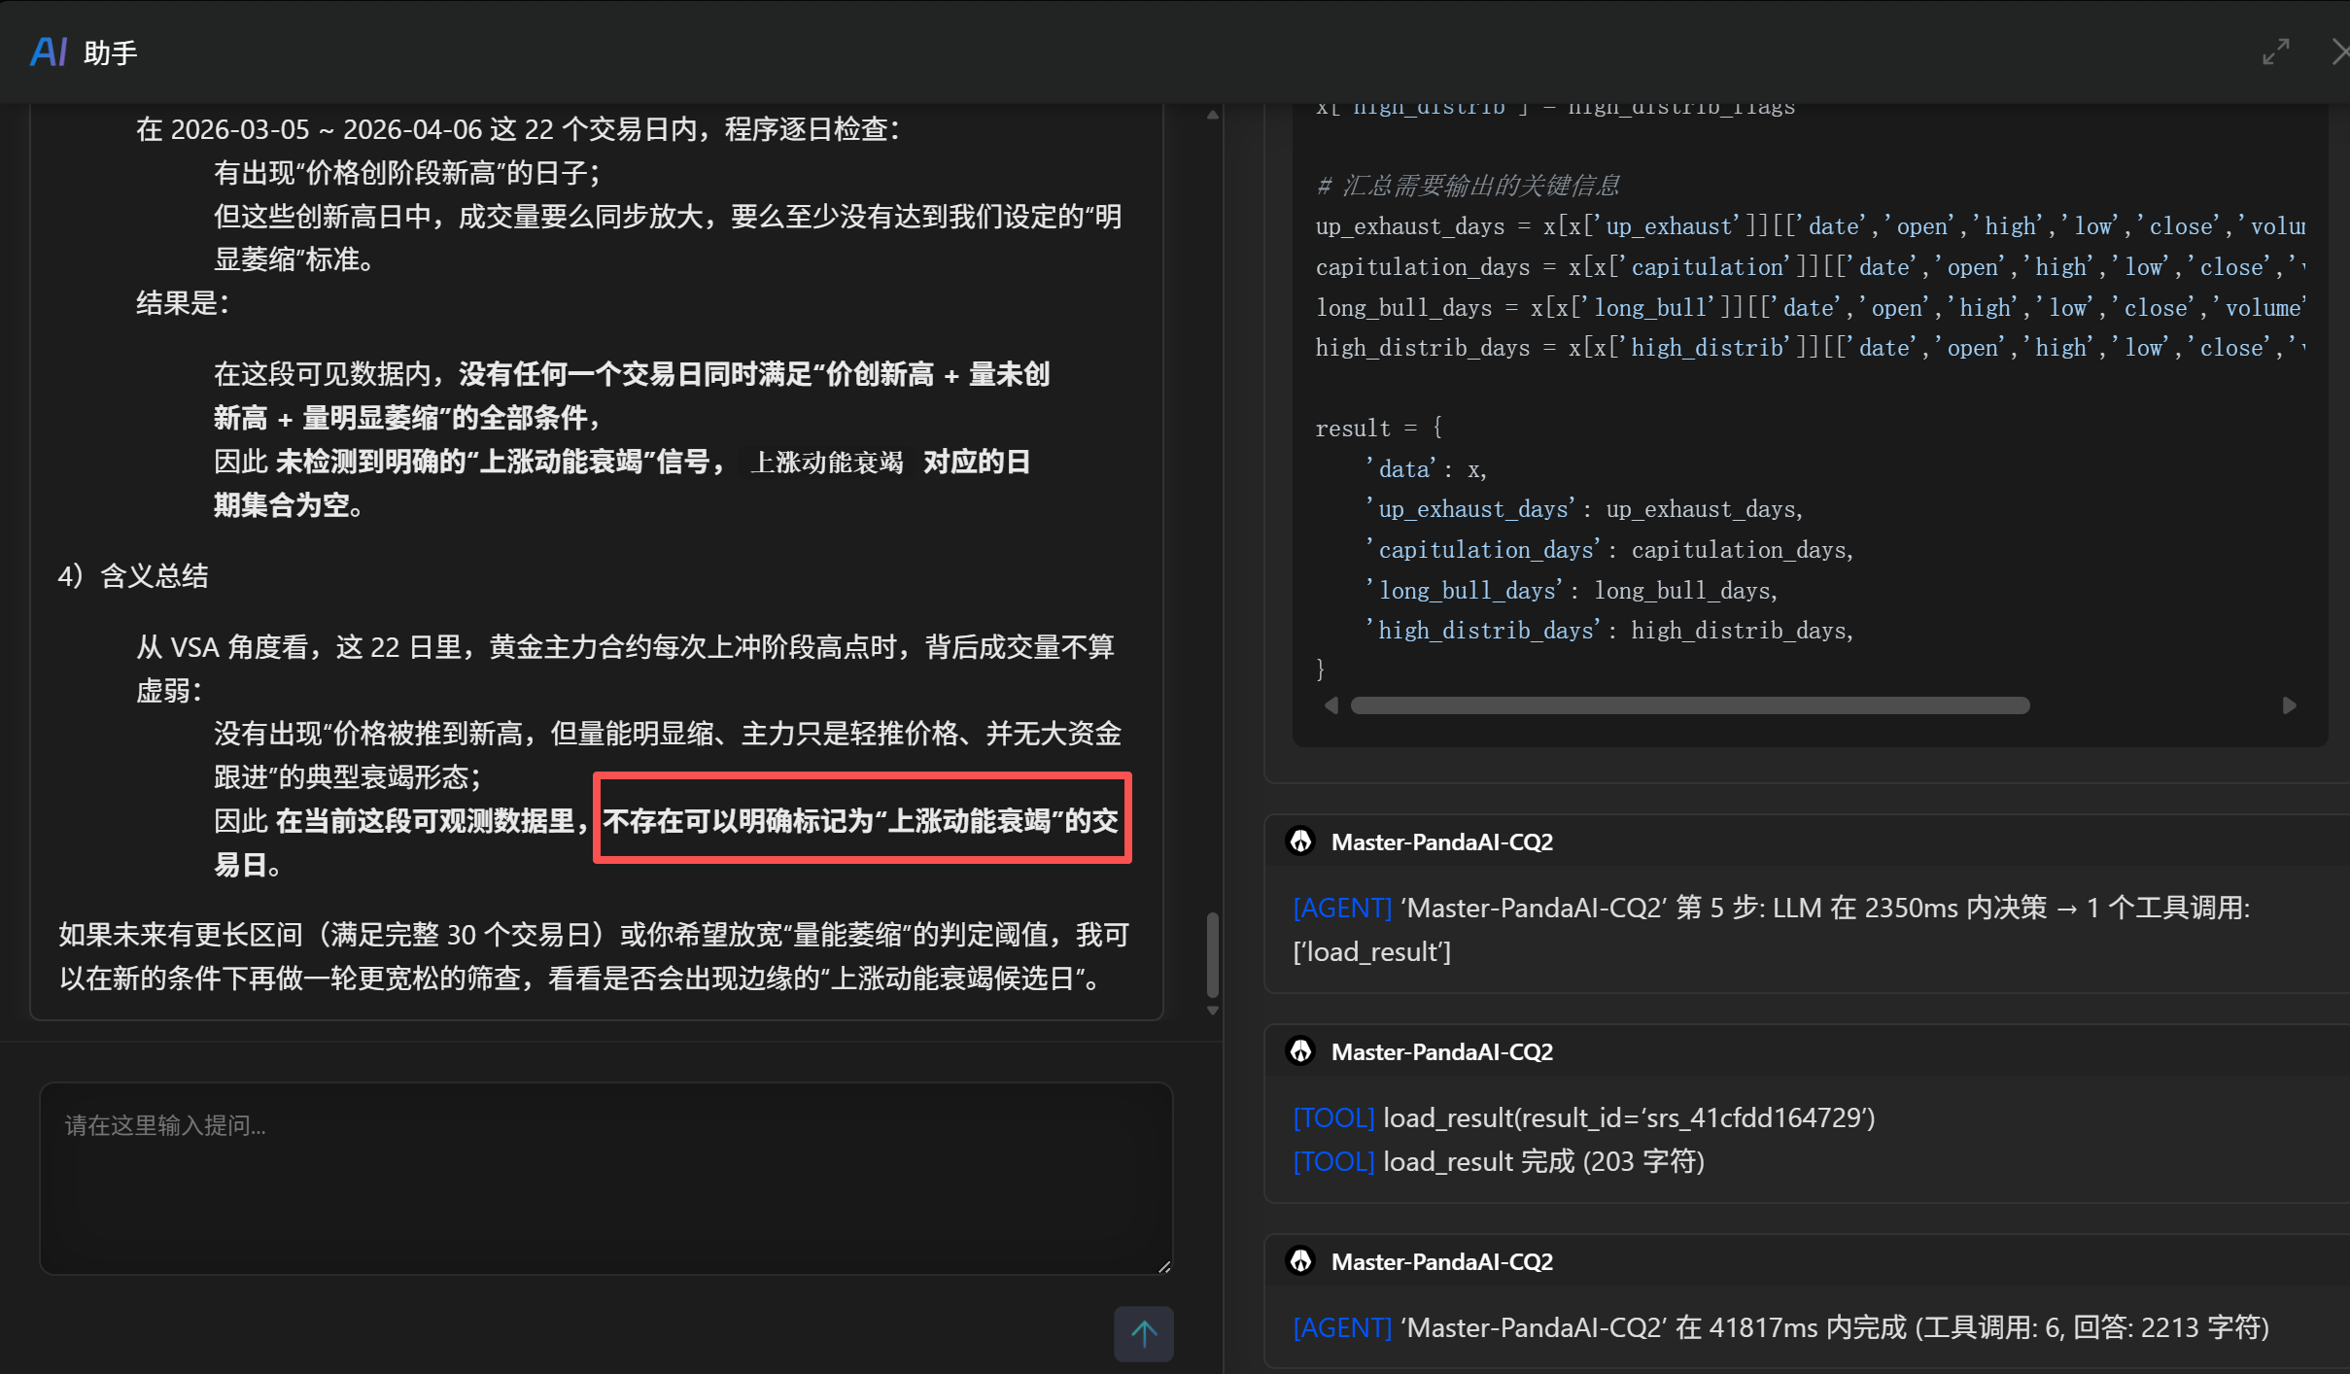2350x1374 pixels.
Task: Click the send arrow button
Action: [1143, 1333]
